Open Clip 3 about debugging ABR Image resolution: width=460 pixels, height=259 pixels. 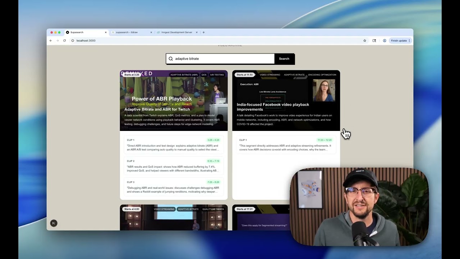point(174,187)
